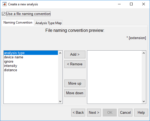Viewport: 150px width, 121px height.
Task: Go to previous step with < Back
Action: [x=78, y=112]
